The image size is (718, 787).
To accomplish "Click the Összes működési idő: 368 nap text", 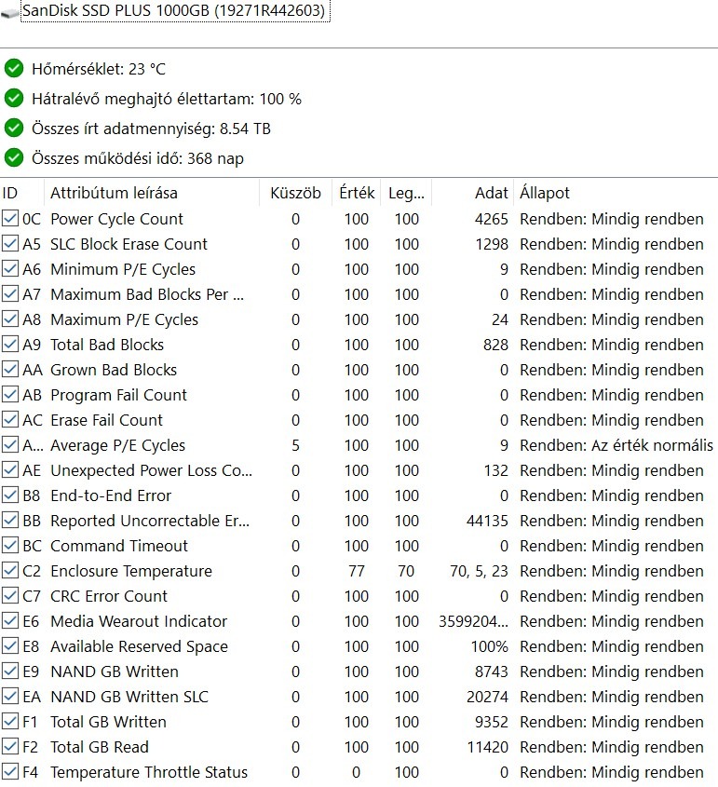I will click(x=138, y=158).
